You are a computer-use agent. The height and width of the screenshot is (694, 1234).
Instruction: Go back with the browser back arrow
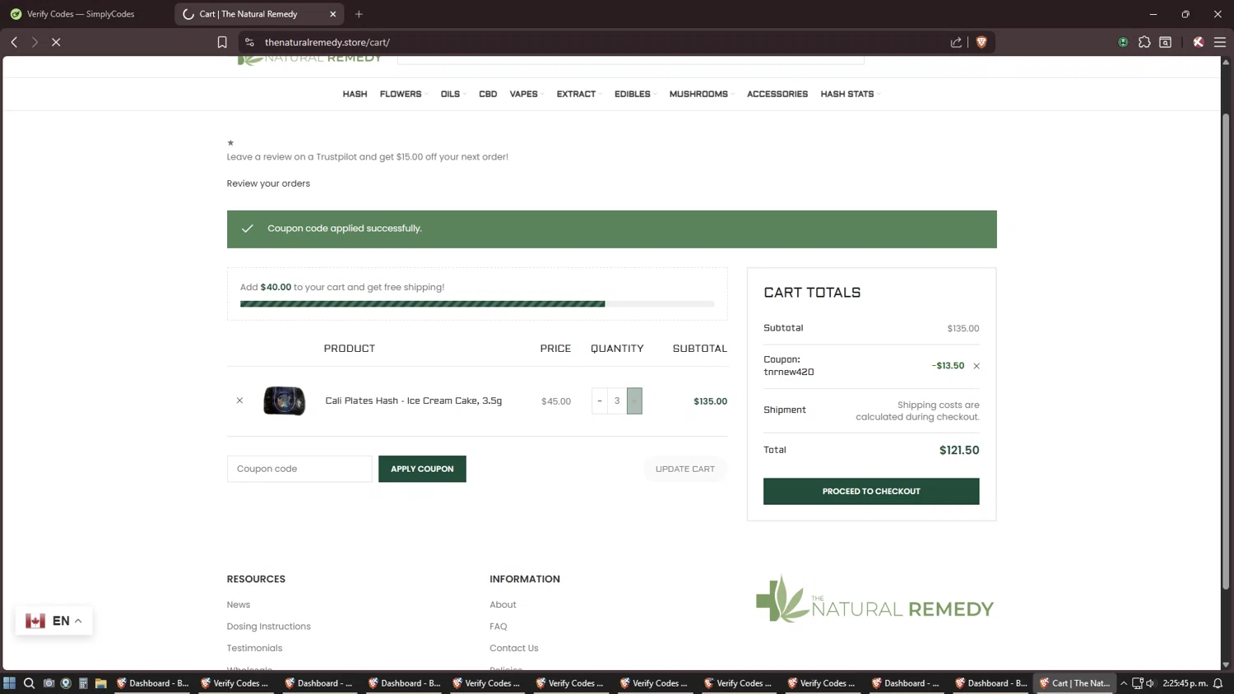coord(14,42)
